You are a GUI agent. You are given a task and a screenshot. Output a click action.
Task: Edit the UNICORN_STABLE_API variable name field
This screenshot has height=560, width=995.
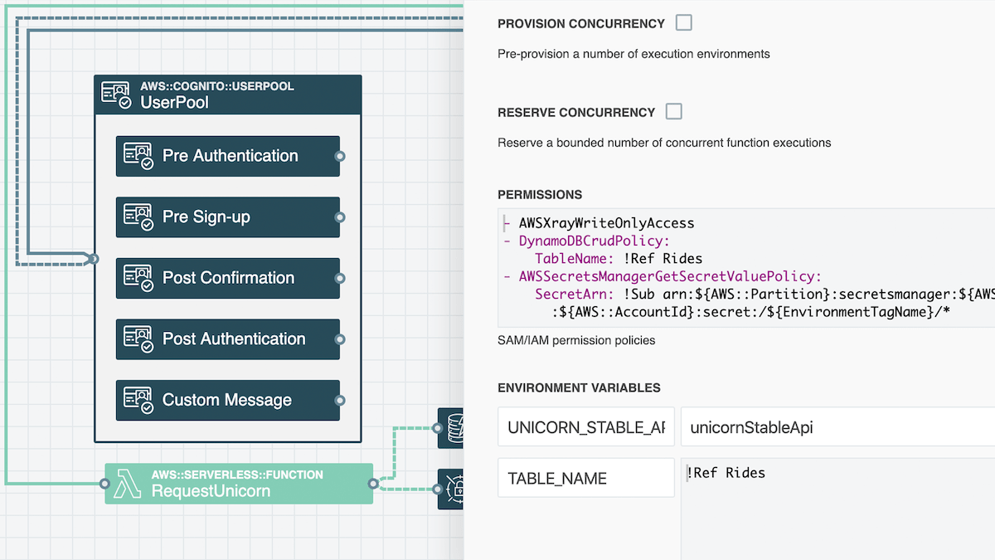586,428
